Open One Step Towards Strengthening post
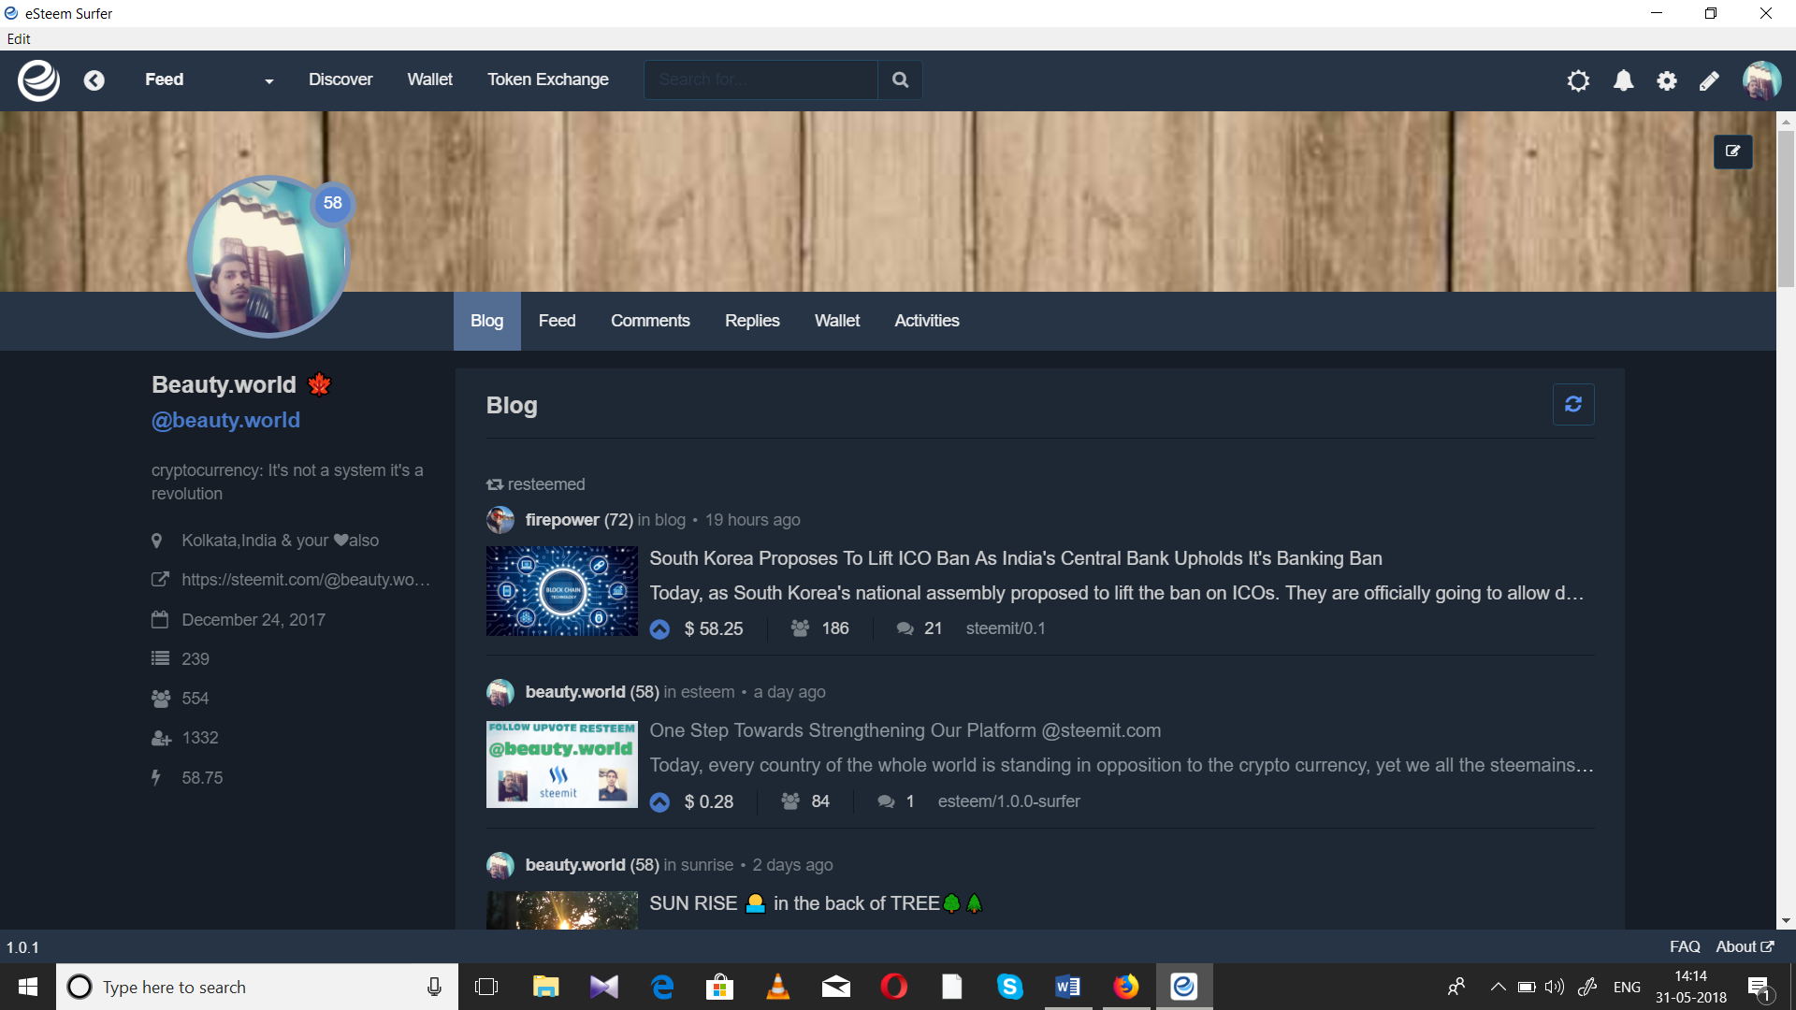Screen dimensions: 1796x1010 point(905,731)
